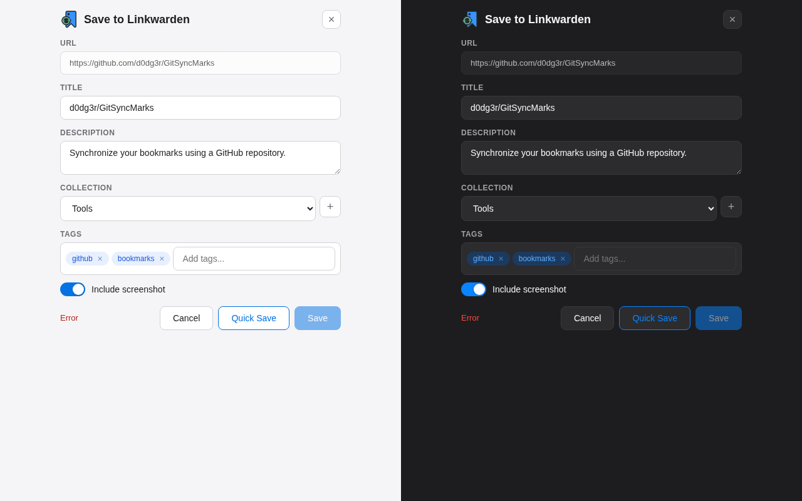Click the Linkwarden logo in the dark panel
Screen dimensions: 802x501
point(470,19)
